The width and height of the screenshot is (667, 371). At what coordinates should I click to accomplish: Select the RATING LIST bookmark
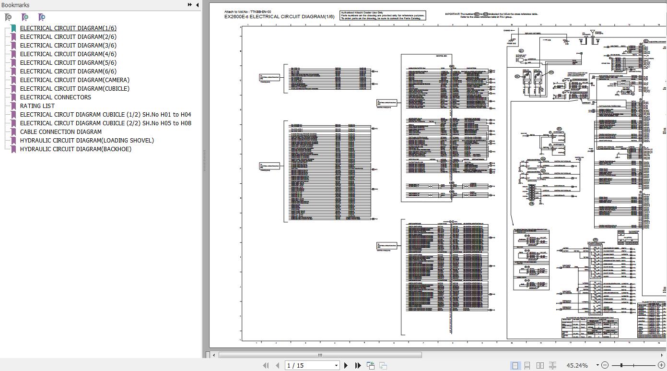[x=37, y=106]
